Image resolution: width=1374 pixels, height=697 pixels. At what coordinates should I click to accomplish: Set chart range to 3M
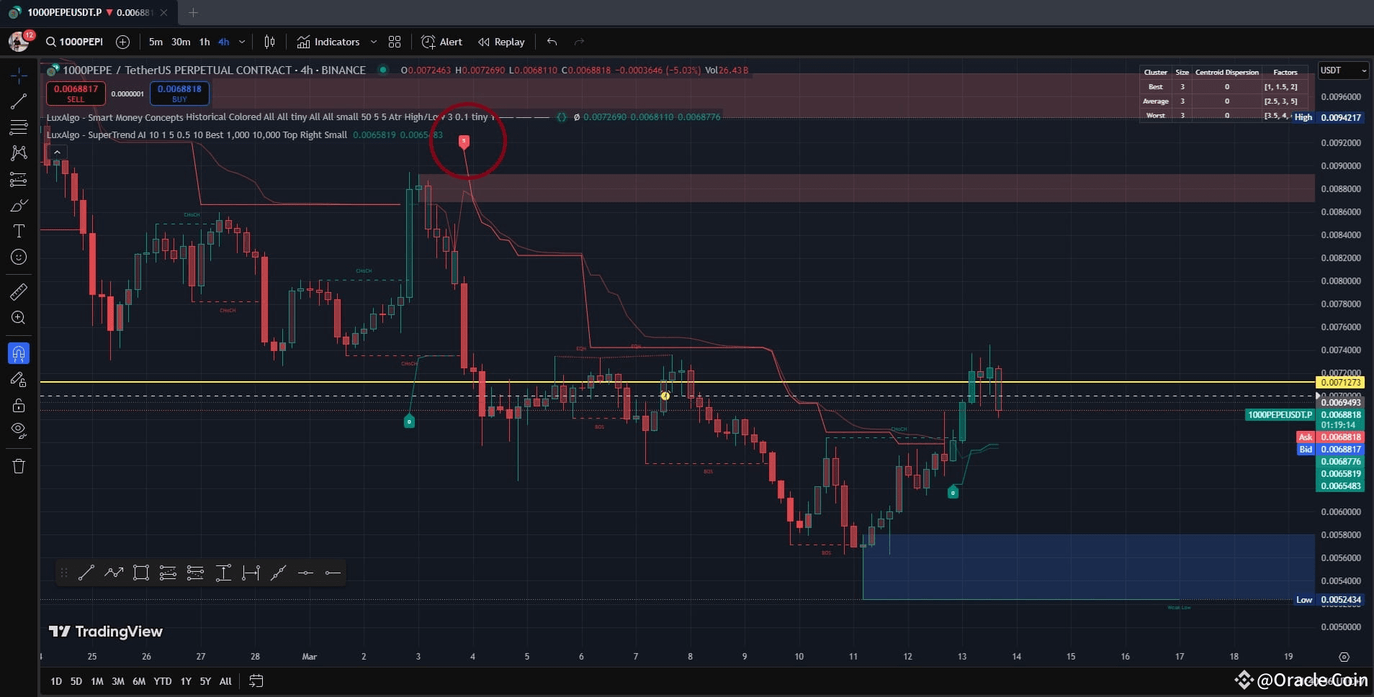point(118,681)
